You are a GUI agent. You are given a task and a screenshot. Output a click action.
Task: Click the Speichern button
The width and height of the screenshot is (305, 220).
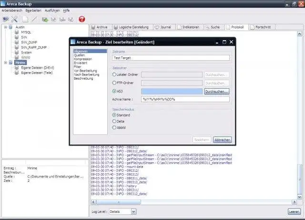[202, 140]
